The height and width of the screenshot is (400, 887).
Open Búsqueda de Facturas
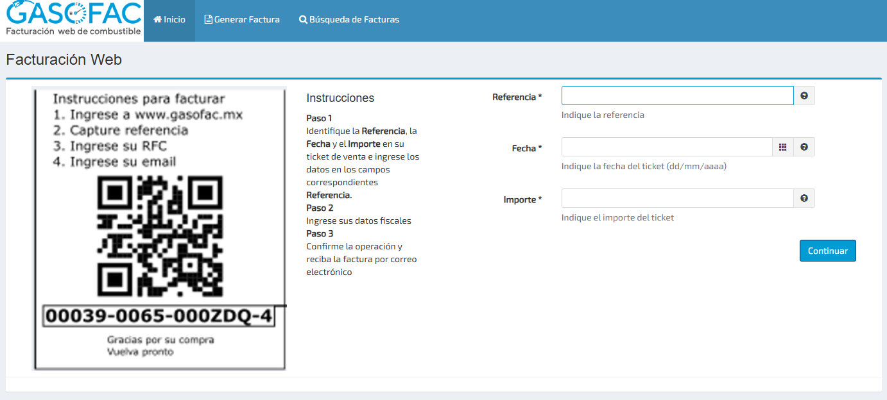pyautogui.click(x=349, y=20)
